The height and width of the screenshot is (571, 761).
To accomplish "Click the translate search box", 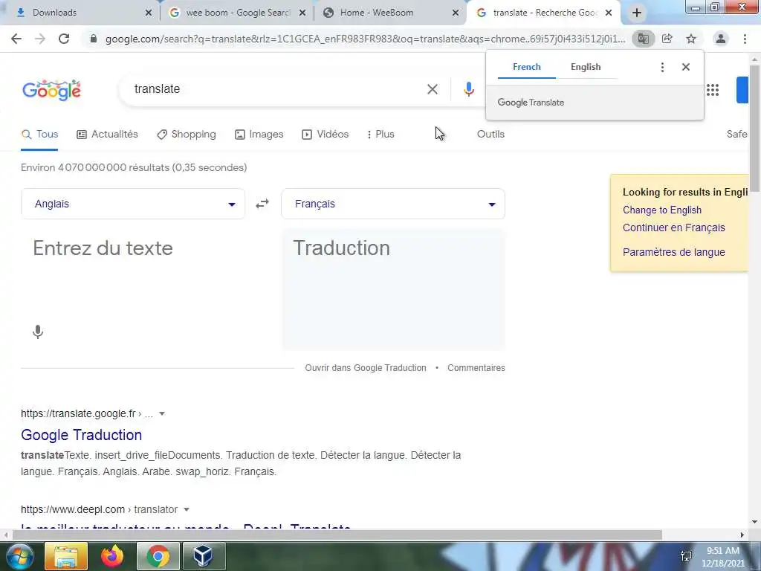I will click(276, 89).
